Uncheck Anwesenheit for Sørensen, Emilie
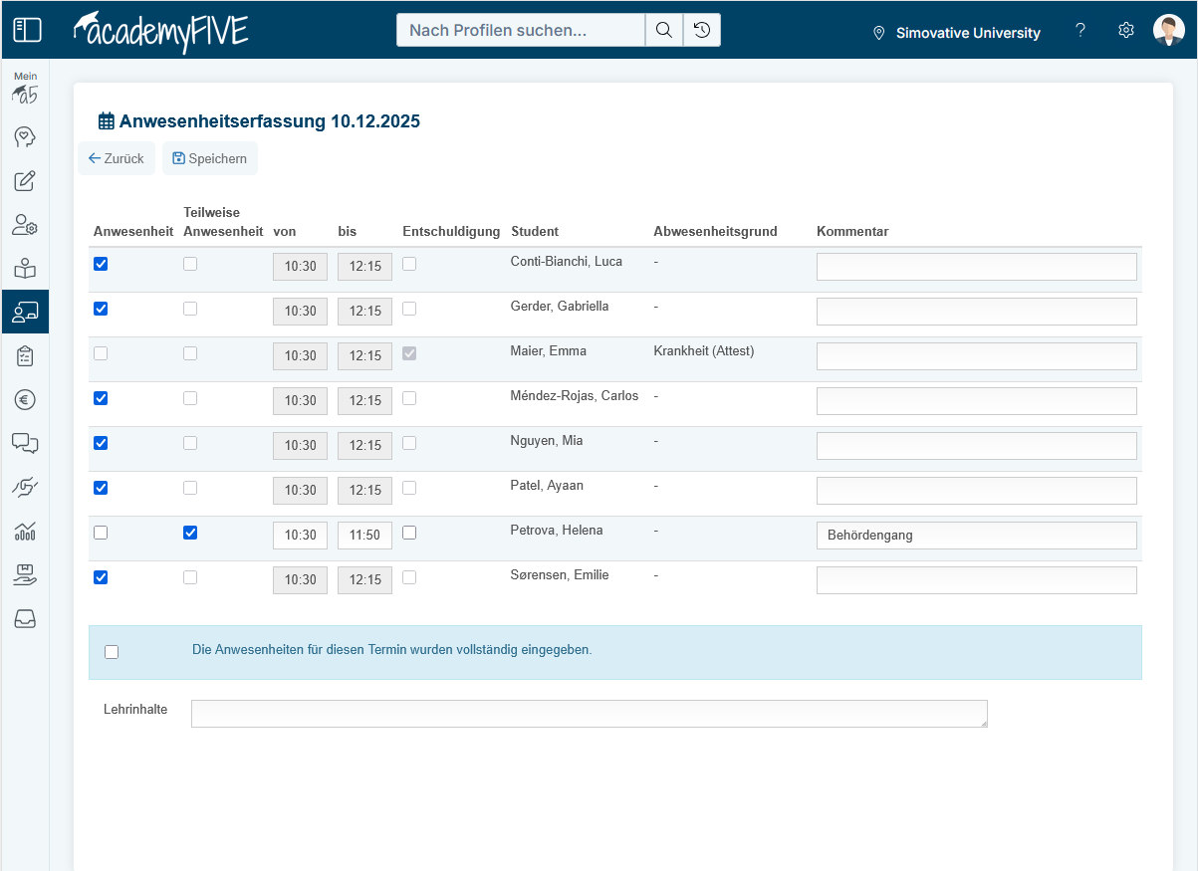 (x=101, y=577)
